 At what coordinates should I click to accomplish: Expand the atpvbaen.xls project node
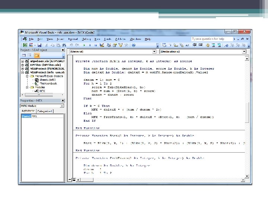(x=22, y=61)
